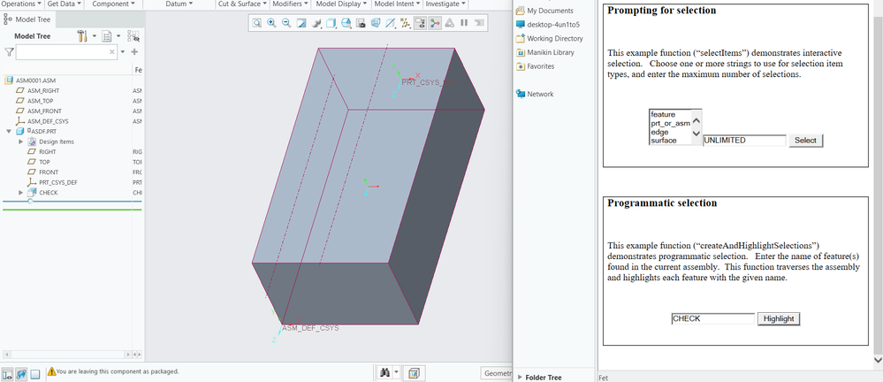Click the Select button
The height and width of the screenshot is (382, 883).
click(806, 141)
